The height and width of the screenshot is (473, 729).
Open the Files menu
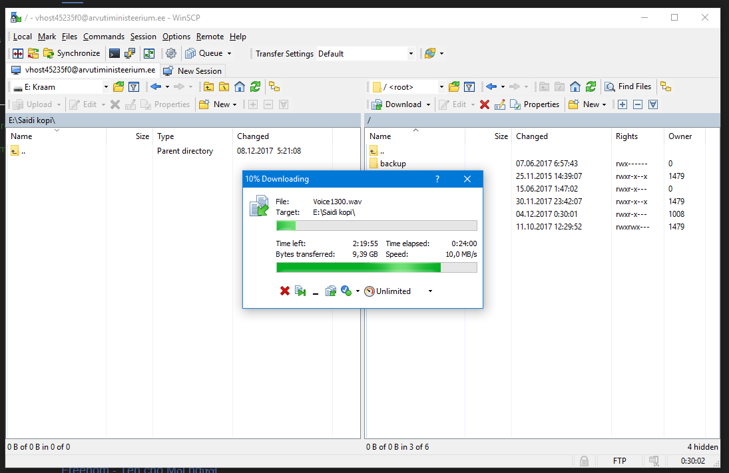click(69, 37)
